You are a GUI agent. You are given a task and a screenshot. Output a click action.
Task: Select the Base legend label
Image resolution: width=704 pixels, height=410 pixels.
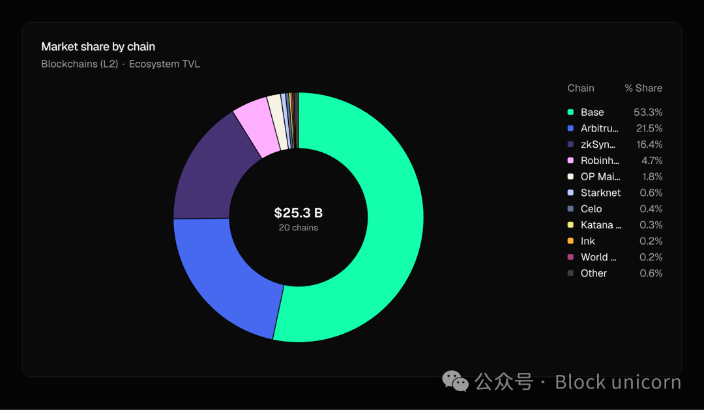tap(592, 112)
